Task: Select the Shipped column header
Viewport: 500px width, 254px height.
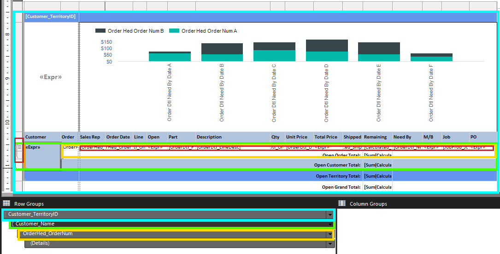Action: click(x=353, y=137)
